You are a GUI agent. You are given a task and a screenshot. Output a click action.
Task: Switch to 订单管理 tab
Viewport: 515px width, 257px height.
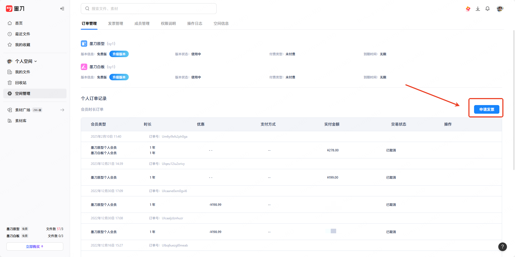pos(89,23)
